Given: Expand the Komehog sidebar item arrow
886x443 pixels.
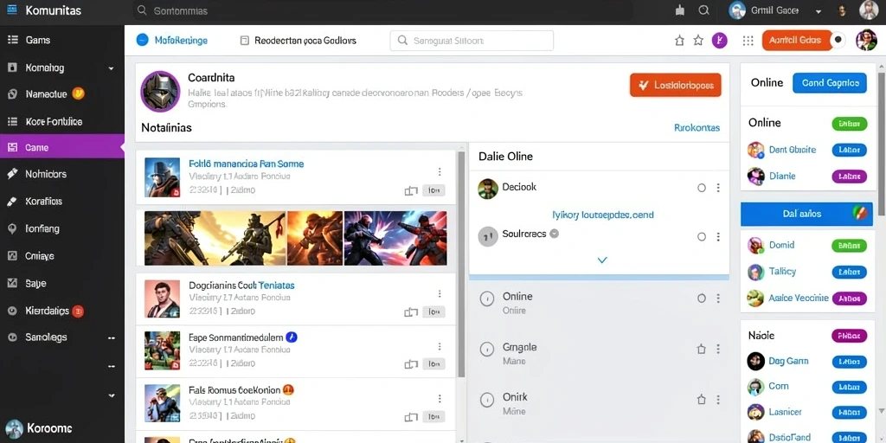Looking at the screenshot, I should 111,68.
